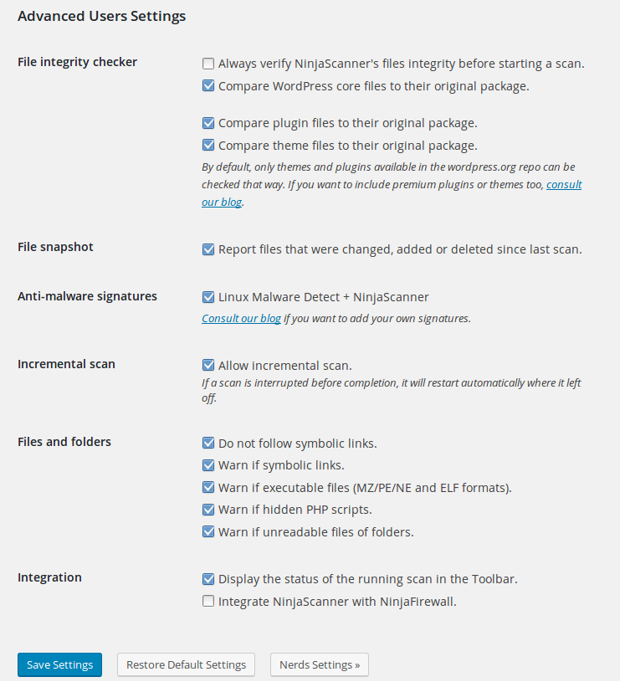This screenshot has height=682, width=620.
Task: Disable Allow incremental scan option
Action: click(208, 366)
